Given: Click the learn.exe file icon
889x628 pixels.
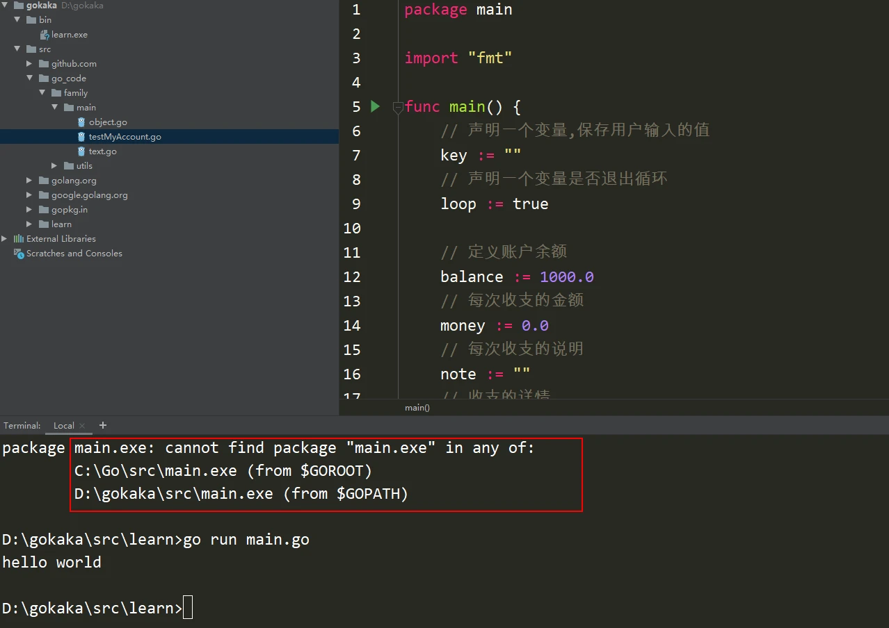Looking at the screenshot, I should 45,35.
